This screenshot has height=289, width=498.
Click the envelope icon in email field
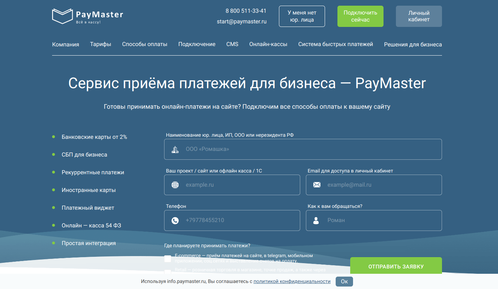pyautogui.click(x=317, y=185)
